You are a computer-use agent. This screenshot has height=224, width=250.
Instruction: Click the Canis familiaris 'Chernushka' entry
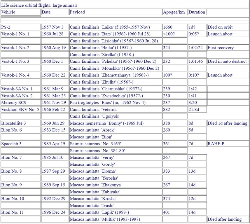pos(116,89)
